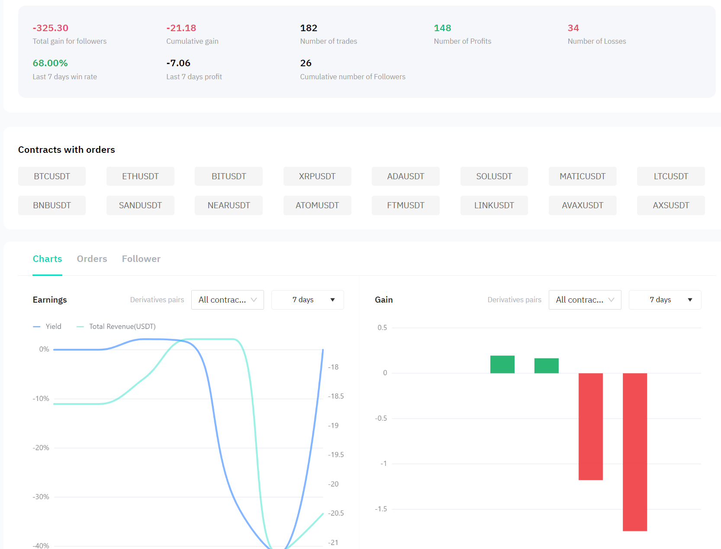The image size is (721, 549).
Task: Select the FTMUSDT contract tag
Action: [x=406, y=205]
